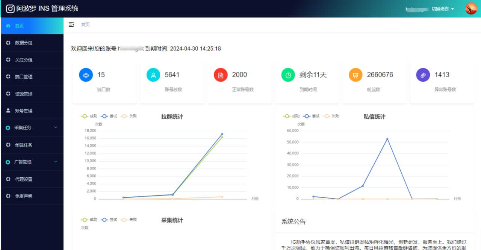Screen dimensions: 481x250
Task: Click the Instagram logo in the header
Action: click(x=10, y=9)
